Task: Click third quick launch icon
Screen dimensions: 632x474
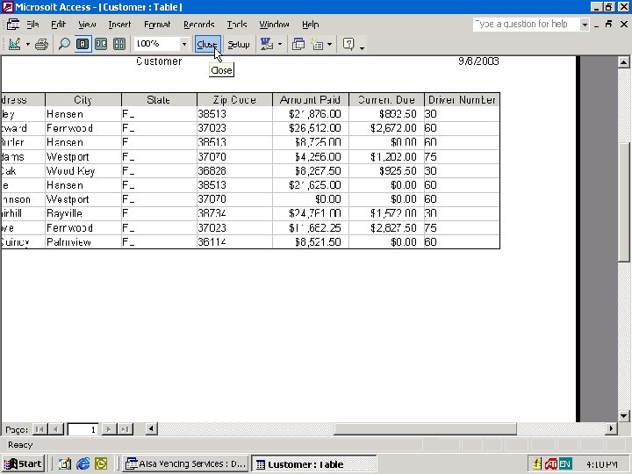Action: pyautogui.click(x=101, y=464)
